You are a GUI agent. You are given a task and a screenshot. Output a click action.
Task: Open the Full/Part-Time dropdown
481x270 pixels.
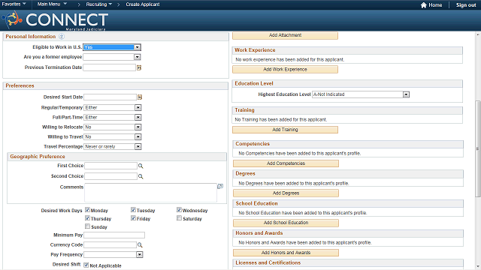tap(138, 117)
